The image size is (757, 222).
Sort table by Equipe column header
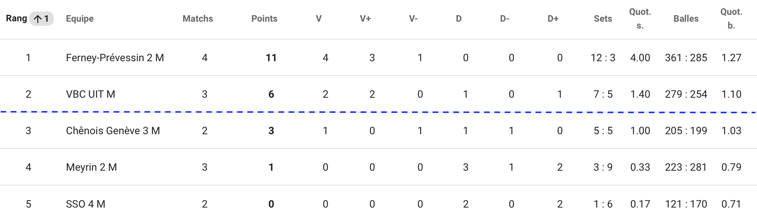click(x=80, y=19)
